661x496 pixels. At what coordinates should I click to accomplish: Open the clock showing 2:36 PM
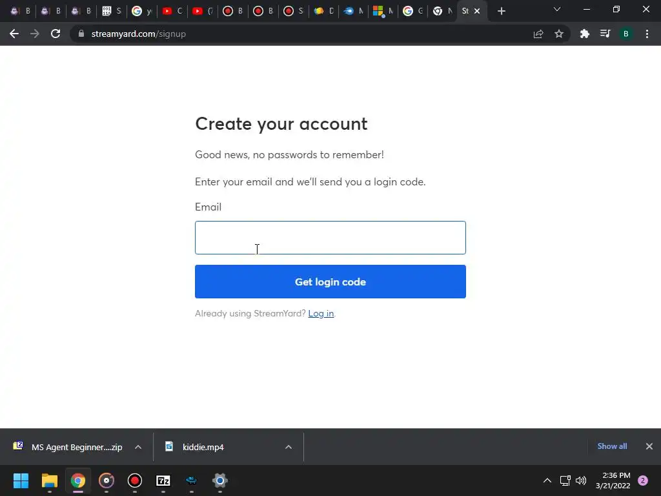(x=613, y=480)
